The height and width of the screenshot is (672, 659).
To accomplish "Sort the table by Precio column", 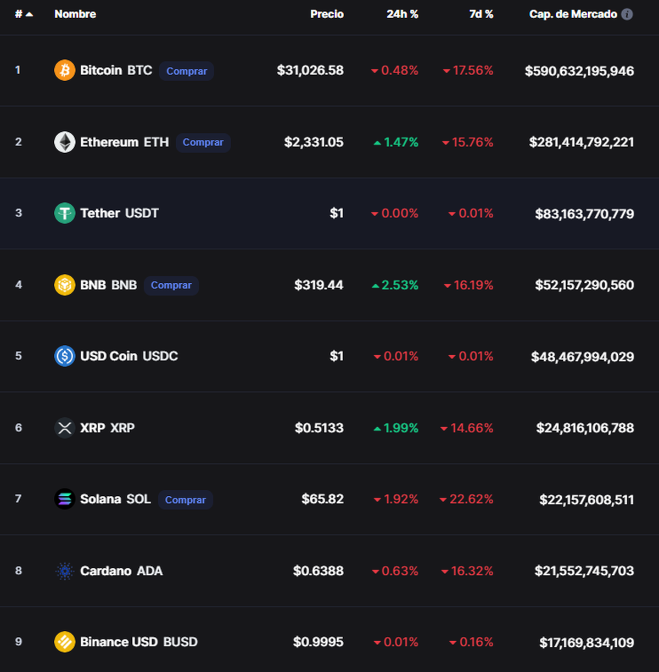I will [327, 14].
